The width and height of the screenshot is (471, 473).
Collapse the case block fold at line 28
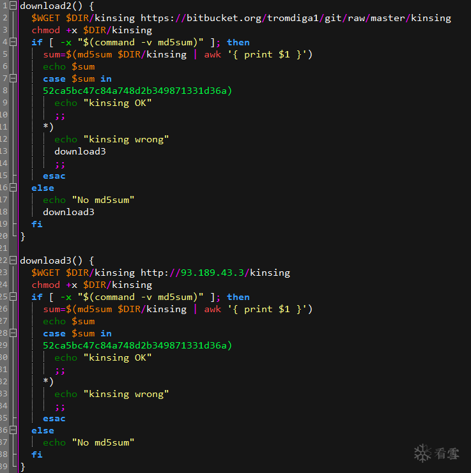coord(13,333)
